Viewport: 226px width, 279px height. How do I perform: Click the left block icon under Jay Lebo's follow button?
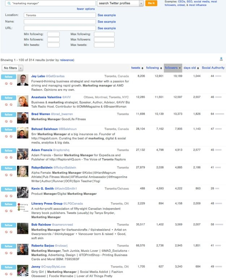click(x=6, y=84)
